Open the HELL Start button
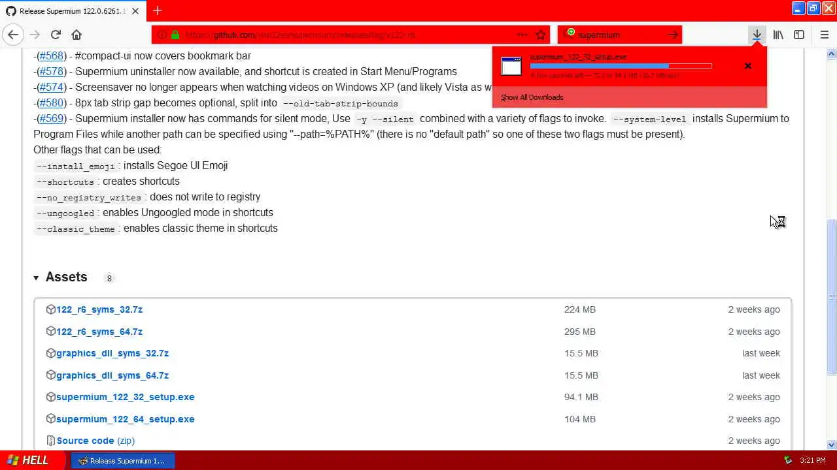This screenshot has width=837, height=470. [33, 460]
